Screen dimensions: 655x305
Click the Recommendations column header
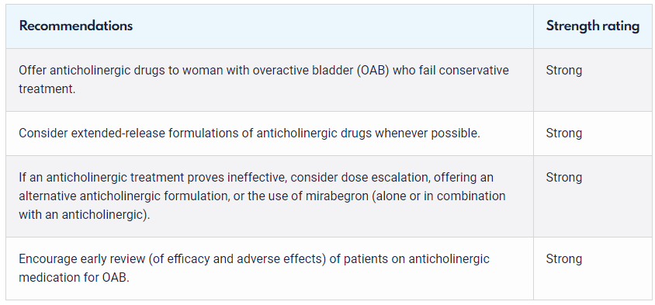(x=76, y=26)
